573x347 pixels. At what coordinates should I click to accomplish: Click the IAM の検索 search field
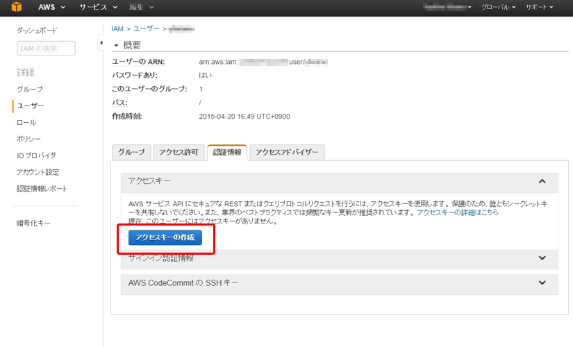click(46, 48)
